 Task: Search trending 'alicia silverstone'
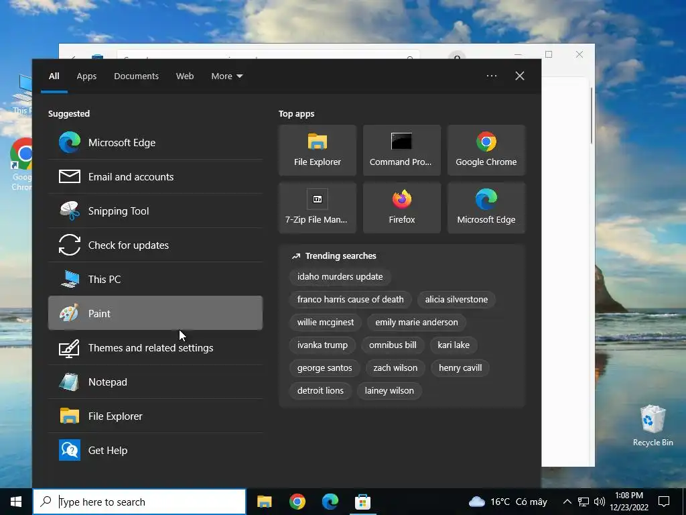456,300
